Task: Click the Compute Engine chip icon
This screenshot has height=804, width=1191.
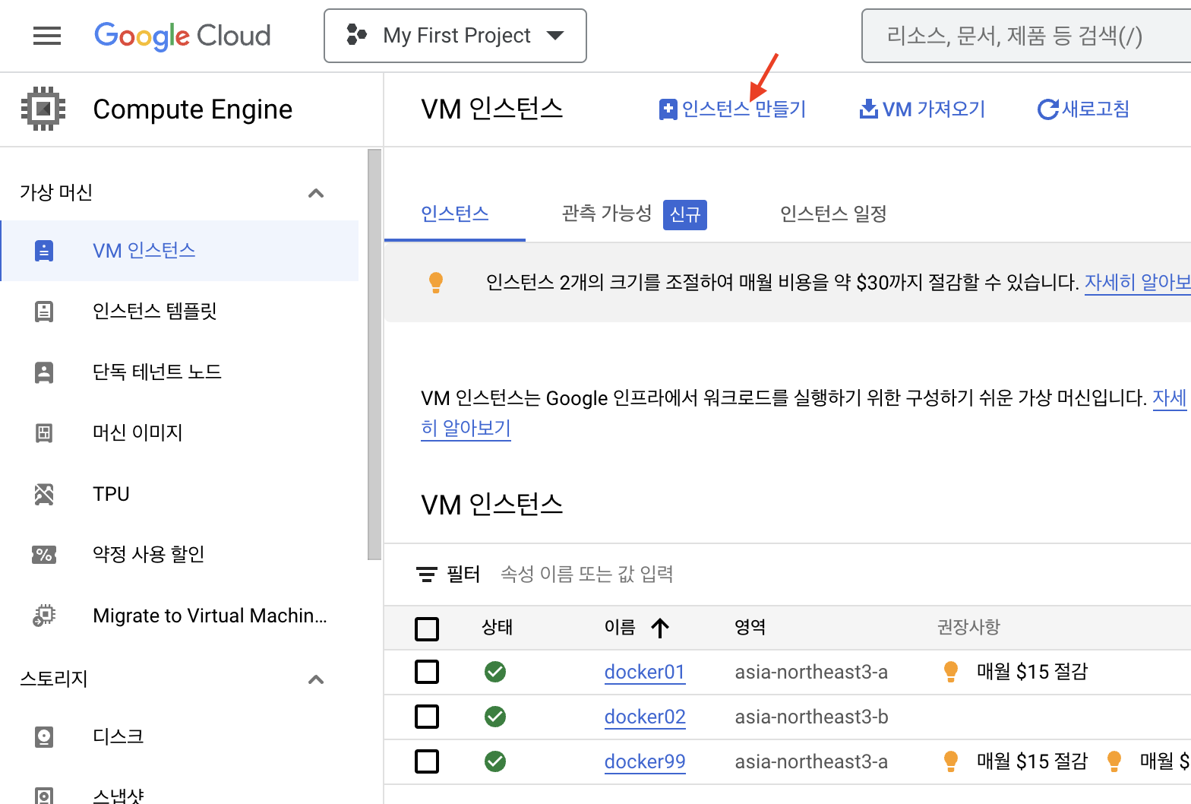Action: click(43, 109)
